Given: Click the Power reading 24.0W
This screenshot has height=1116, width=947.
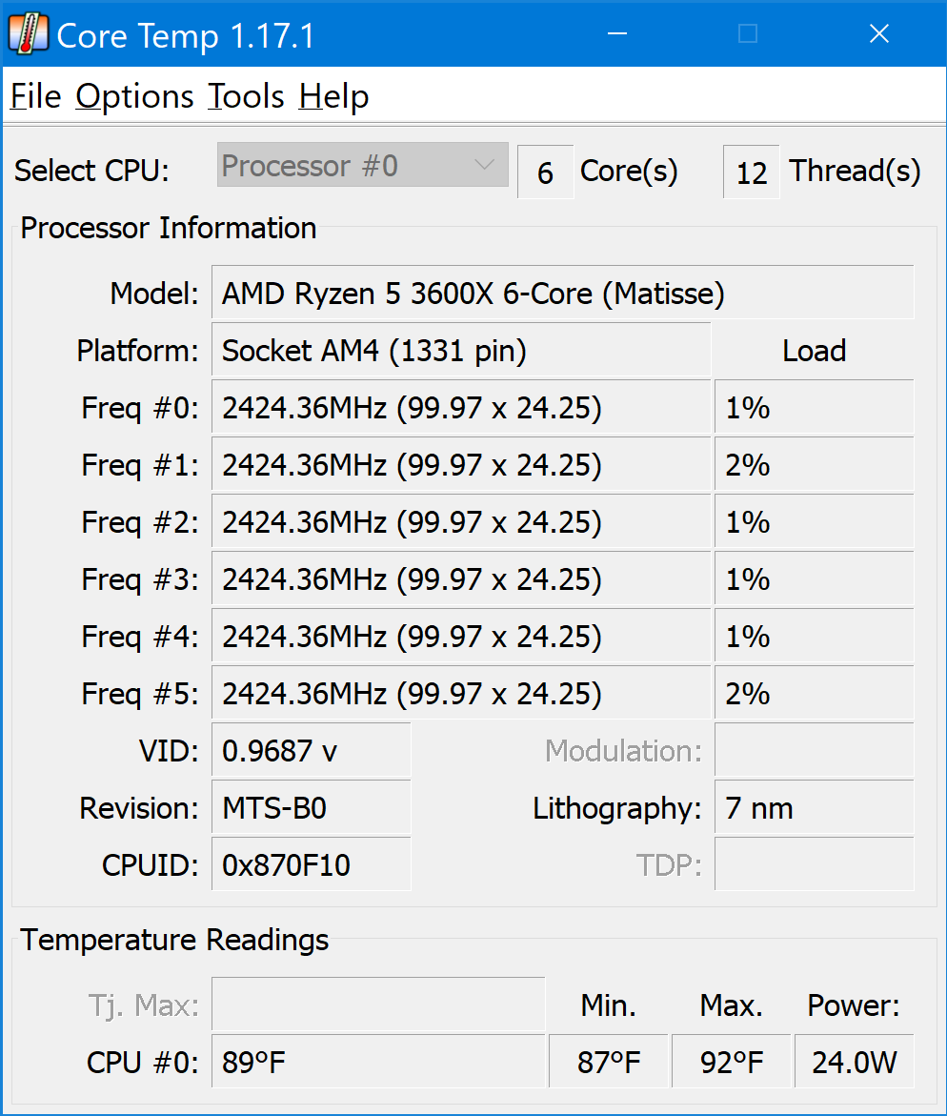Looking at the screenshot, I should pos(854,1062).
